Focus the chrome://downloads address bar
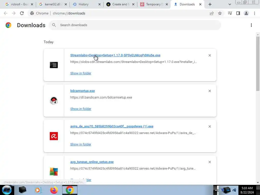The width and height of the screenshot is (260, 195). point(69,13)
